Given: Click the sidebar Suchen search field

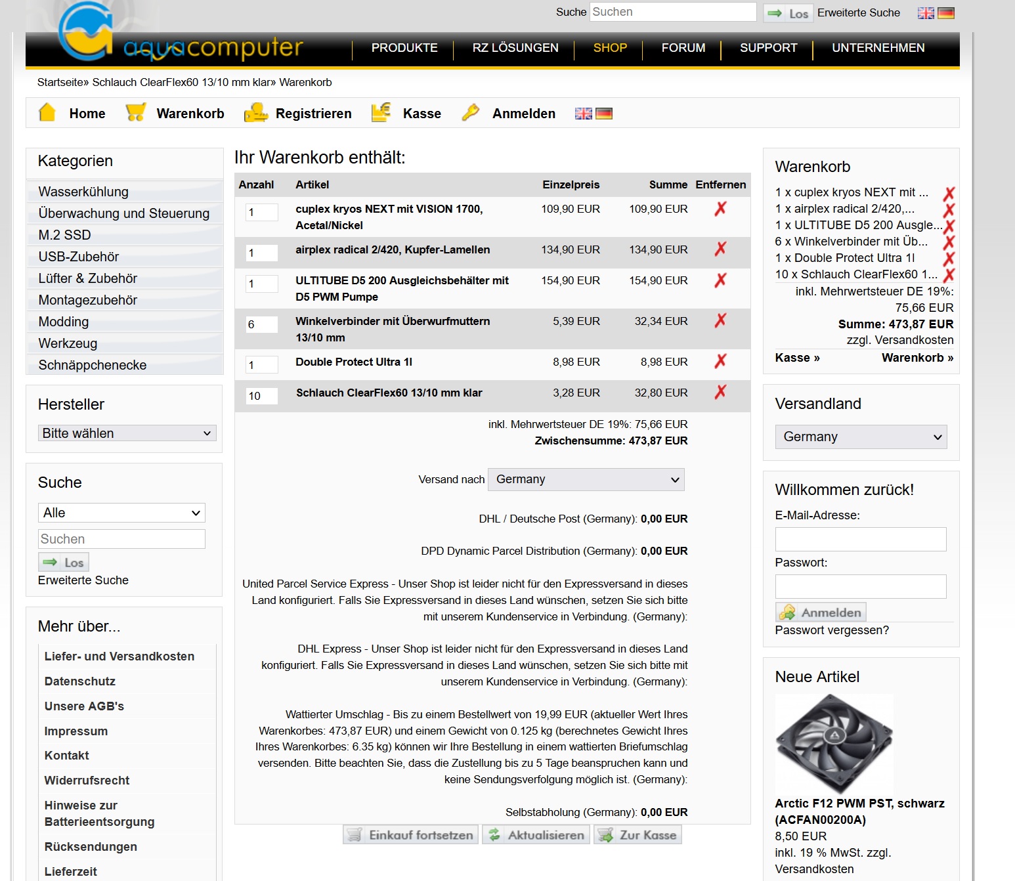Looking at the screenshot, I should point(121,539).
